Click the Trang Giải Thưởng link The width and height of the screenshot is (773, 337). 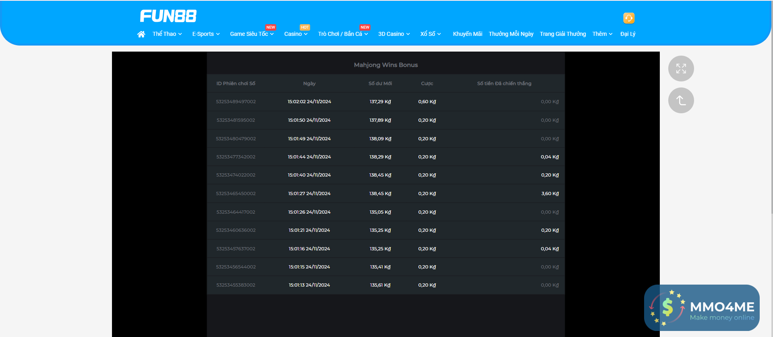click(x=563, y=34)
